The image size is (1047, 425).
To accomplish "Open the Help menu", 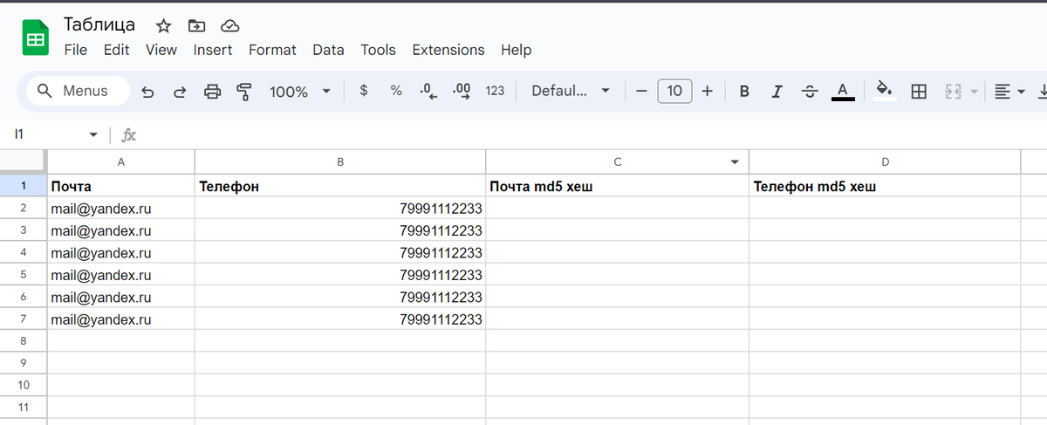I will [517, 50].
